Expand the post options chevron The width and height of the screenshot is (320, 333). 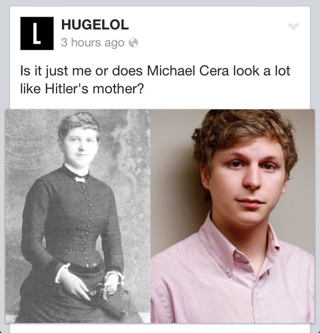[x=294, y=26]
